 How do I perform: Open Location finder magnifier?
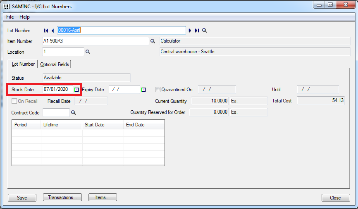[x=88, y=52]
